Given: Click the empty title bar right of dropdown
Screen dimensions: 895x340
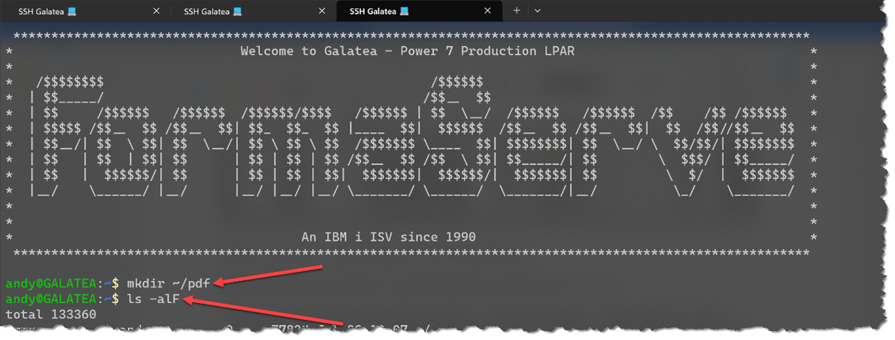Looking at the screenshot, I should point(714,11).
